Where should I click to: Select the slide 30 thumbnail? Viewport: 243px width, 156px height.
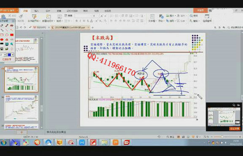(22, 108)
